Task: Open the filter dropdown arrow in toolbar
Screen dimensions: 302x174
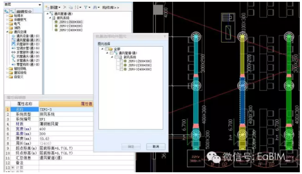Action: pos(89,7)
